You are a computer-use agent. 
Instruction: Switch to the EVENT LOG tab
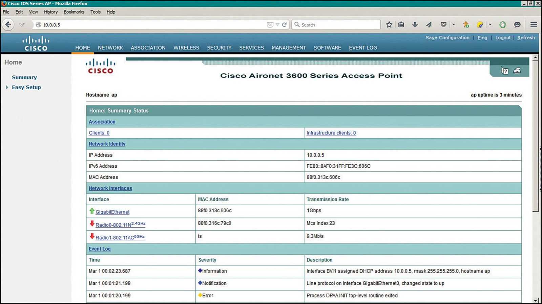pyautogui.click(x=363, y=48)
